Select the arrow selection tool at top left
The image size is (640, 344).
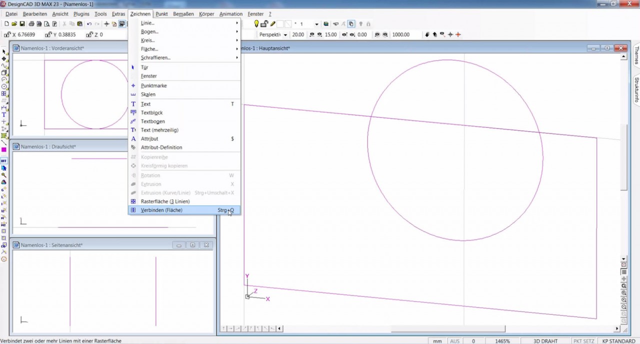pos(3,51)
